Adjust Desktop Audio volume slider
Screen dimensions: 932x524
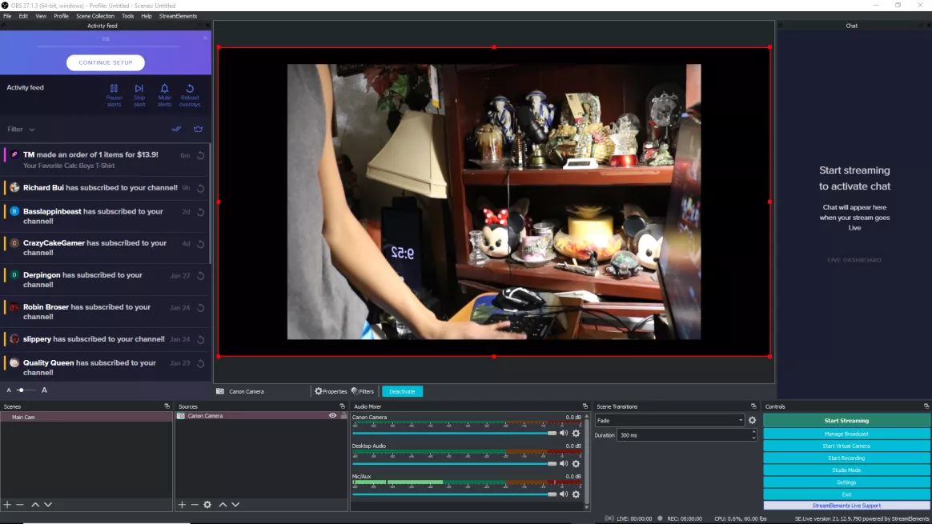455,463
